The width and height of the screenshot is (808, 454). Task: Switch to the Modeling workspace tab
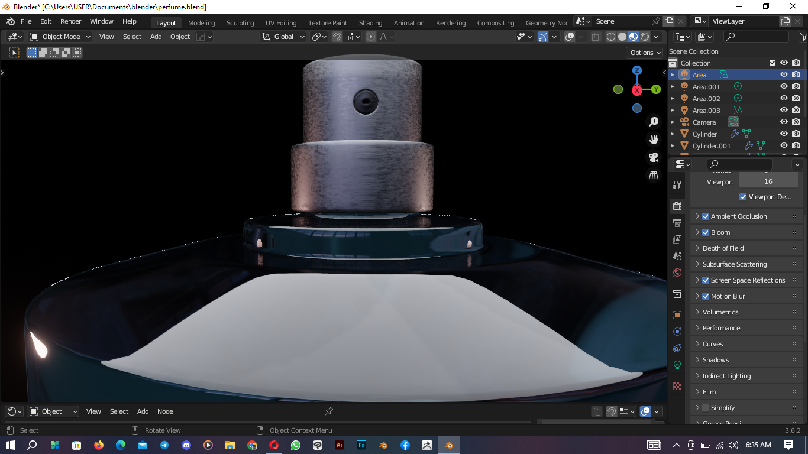click(x=202, y=23)
